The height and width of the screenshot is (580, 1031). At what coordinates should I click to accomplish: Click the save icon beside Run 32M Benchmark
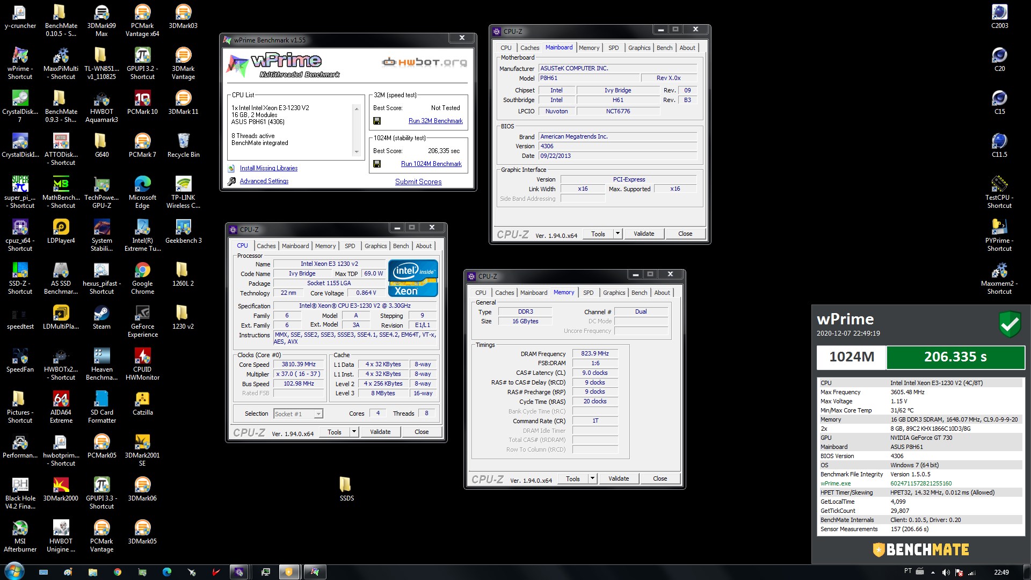pos(377,121)
